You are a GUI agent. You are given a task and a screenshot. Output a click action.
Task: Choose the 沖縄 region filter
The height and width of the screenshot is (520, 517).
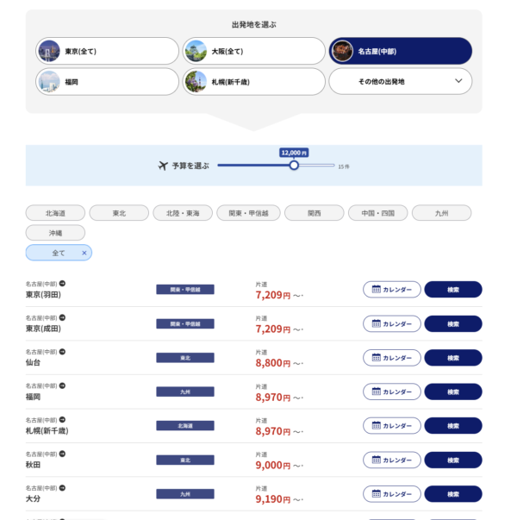tap(55, 233)
